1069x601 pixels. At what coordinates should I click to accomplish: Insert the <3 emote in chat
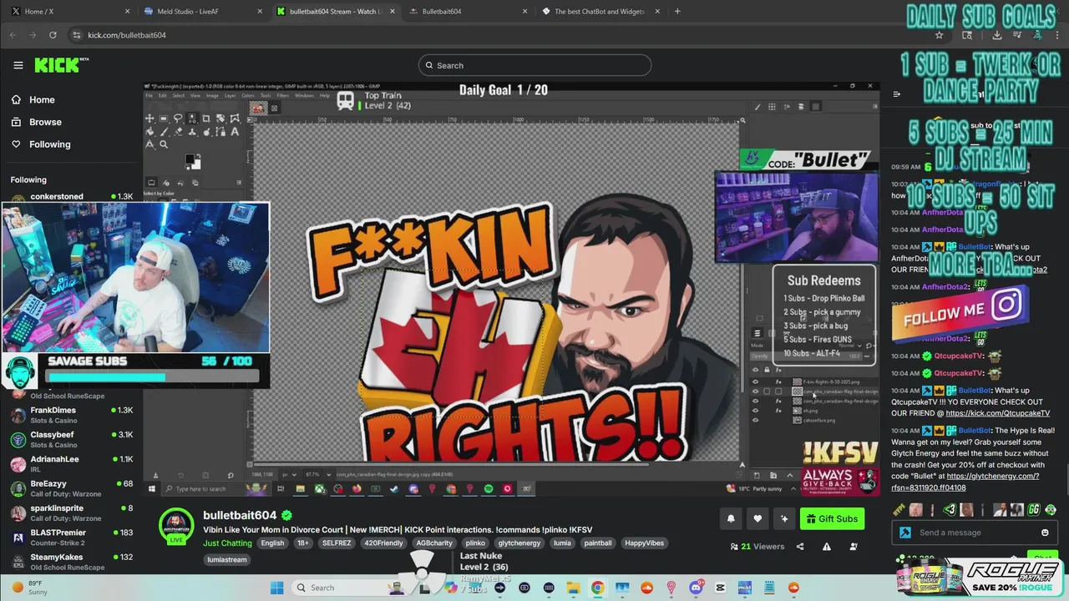(x=950, y=509)
